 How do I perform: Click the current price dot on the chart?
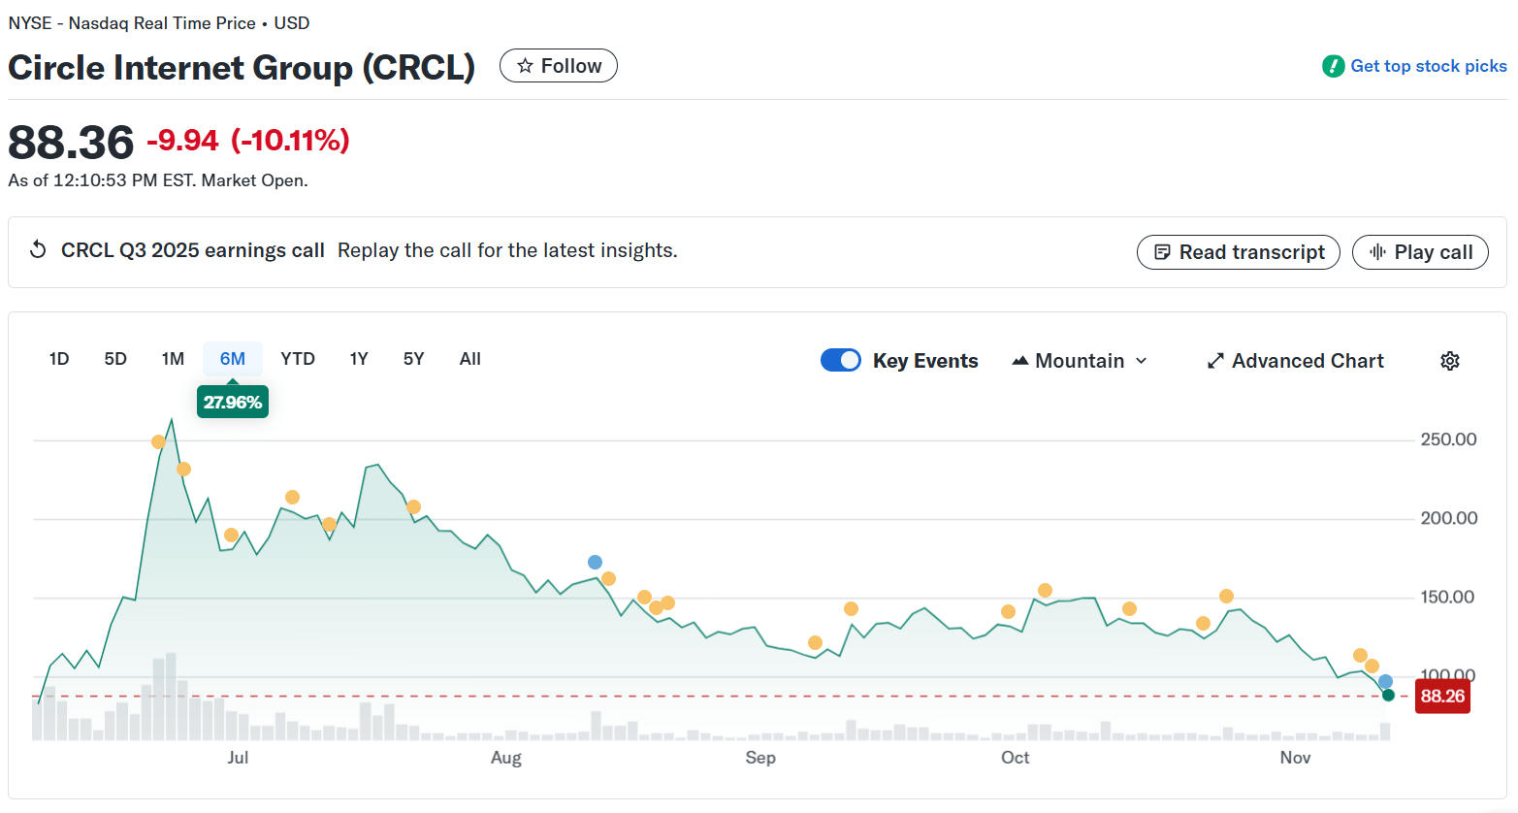click(1386, 695)
